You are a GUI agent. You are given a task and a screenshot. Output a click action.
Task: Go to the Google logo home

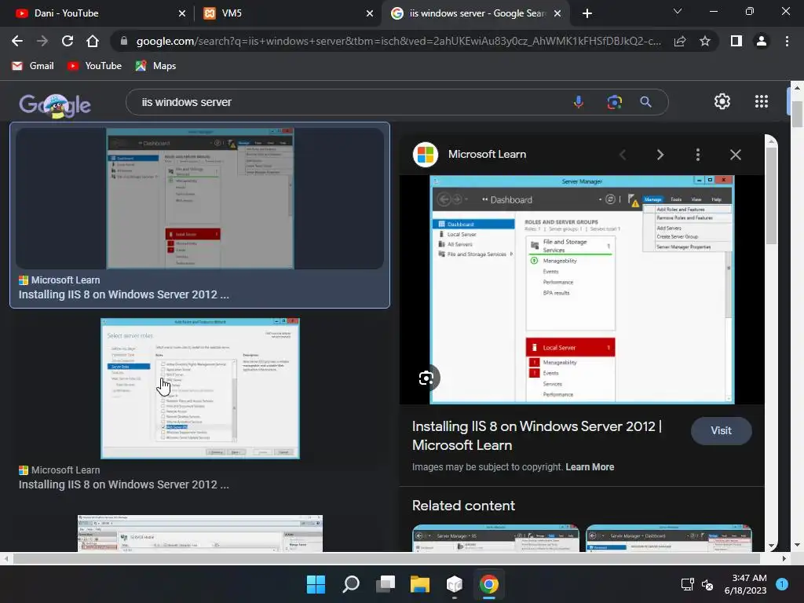55,105
